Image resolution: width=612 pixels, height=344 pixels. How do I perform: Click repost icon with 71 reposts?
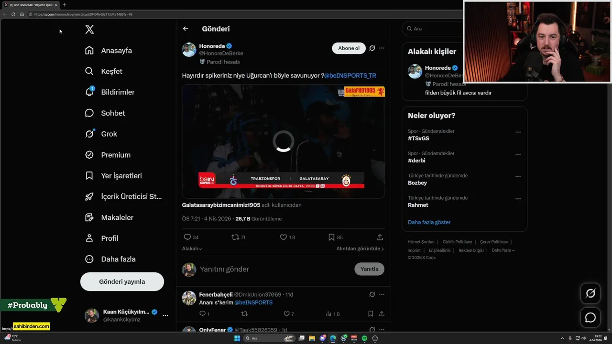[239, 237]
